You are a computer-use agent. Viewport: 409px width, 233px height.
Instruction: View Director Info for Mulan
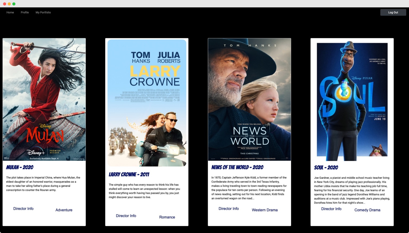[x=23, y=209]
